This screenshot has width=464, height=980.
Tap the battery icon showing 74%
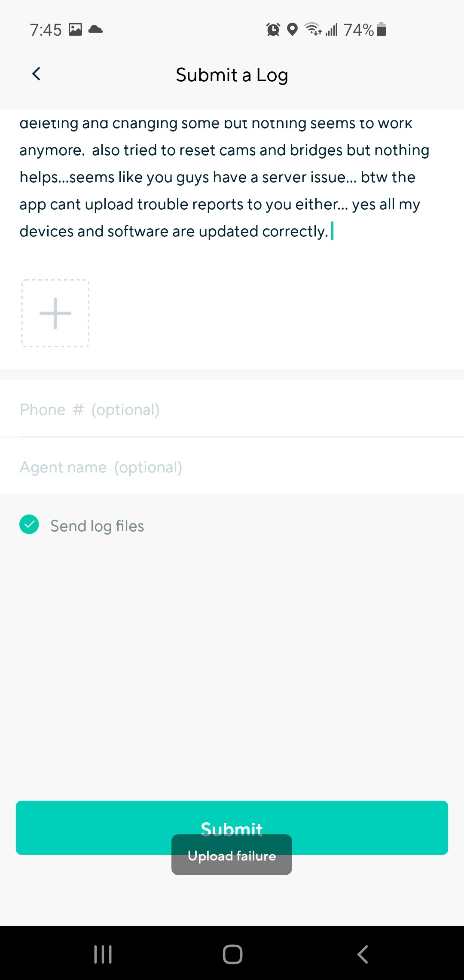coord(381,29)
